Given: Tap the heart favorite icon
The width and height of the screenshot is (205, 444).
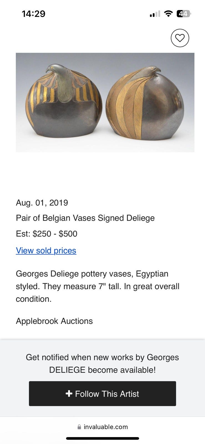Looking at the screenshot, I should point(180,38).
